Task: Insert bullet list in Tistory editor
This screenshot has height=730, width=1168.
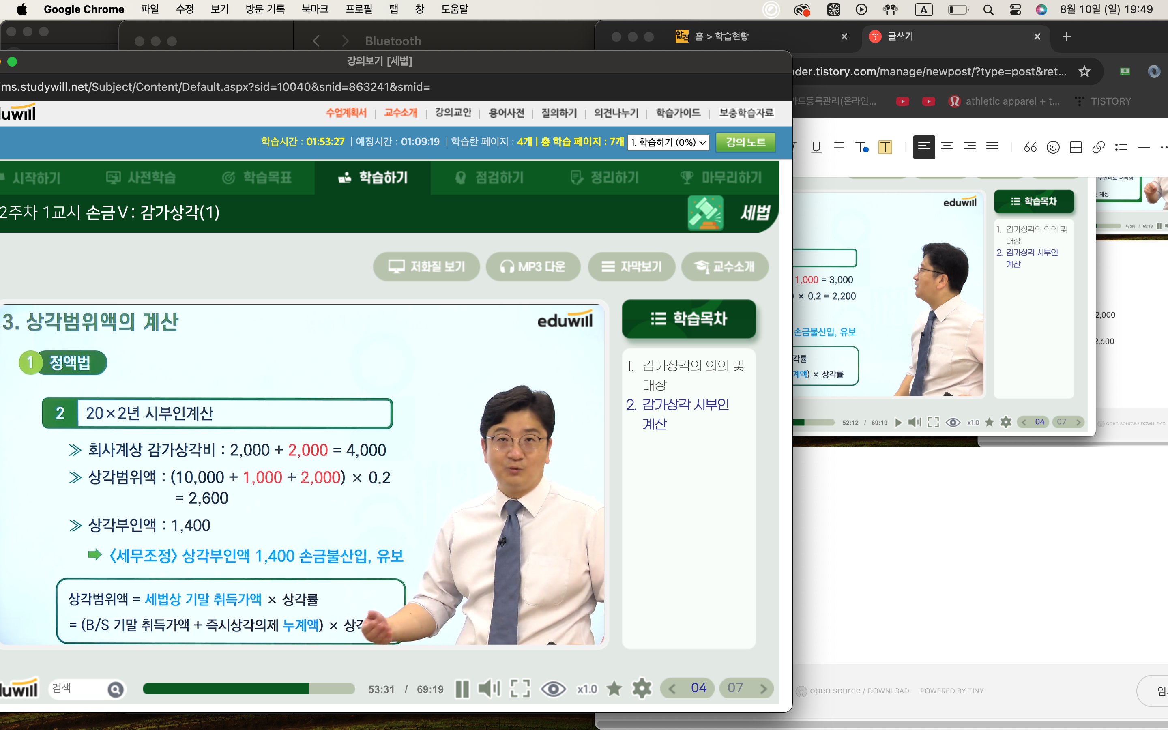Action: pos(1121,147)
